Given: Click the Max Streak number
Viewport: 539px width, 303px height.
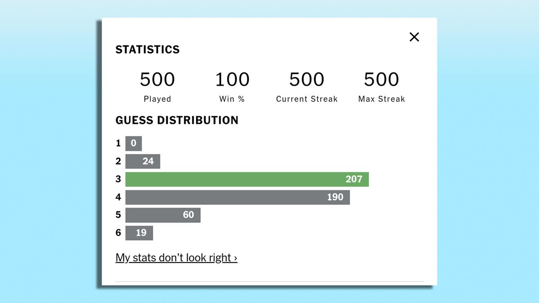Looking at the screenshot, I should pyautogui.click(x=381, y=79).
